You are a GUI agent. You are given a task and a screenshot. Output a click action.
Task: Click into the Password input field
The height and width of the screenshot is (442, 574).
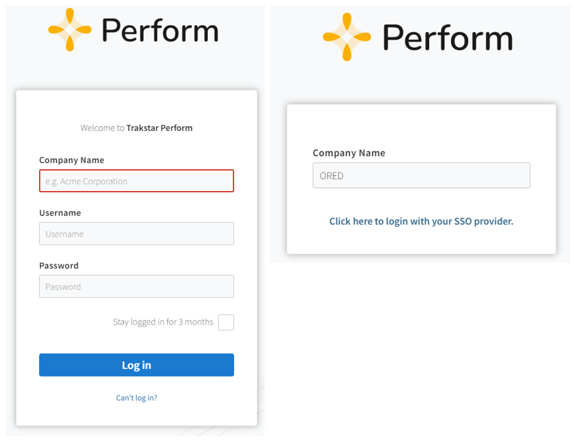point(136,287)
